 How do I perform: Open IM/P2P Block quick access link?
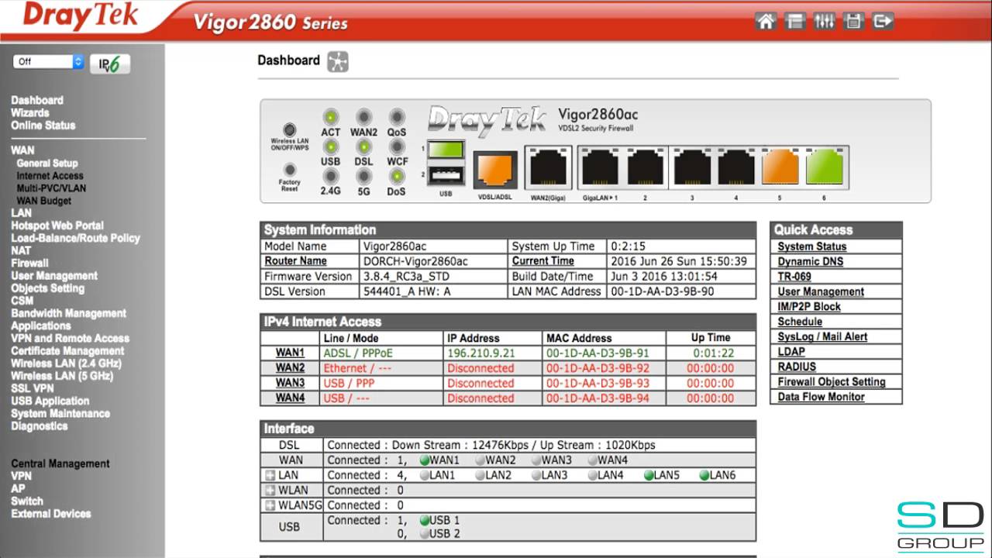tap(809, 306)
